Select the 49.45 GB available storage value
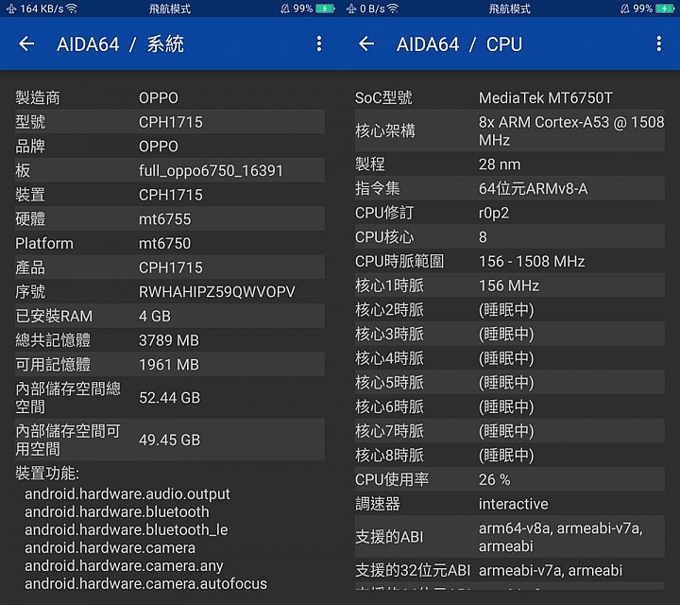The image size is (680, 605). click(x=170, y=440)
